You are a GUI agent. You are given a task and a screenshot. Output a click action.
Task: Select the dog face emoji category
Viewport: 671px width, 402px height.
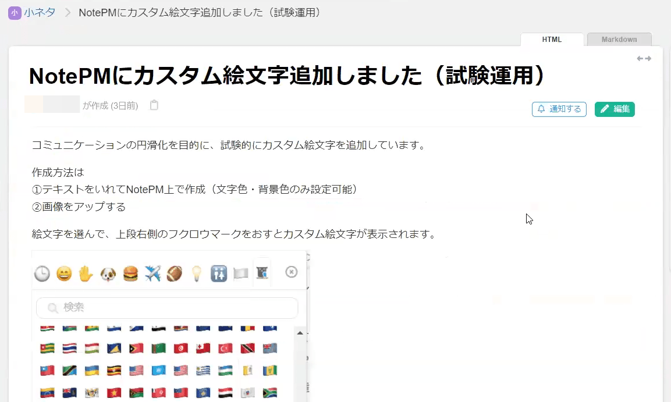(x=108, y=273)
